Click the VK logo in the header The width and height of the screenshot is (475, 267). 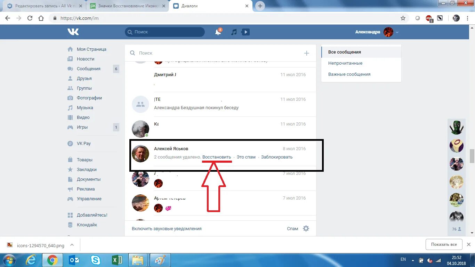(x=73, y=32)
